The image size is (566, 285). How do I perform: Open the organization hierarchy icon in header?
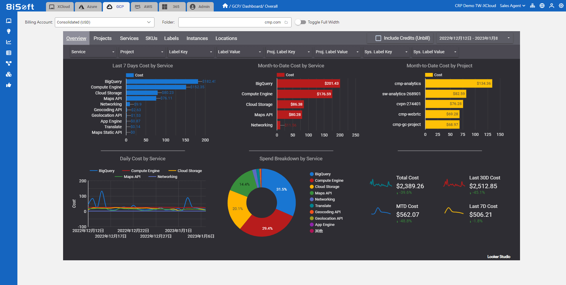coord(532,6)
